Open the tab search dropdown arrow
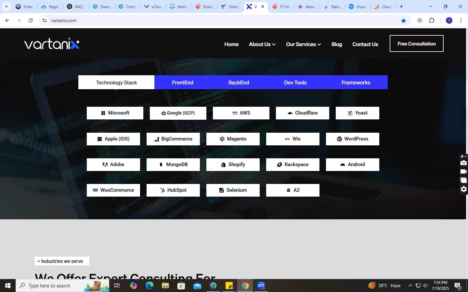This screenshot has width=468, height=292. [6, 6]
